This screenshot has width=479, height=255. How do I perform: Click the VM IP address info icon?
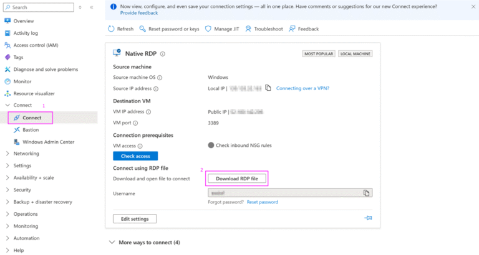pyautogui.click(x=148, y=112)
